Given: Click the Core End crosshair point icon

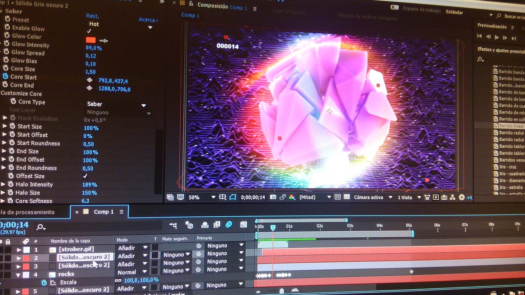Looking at the screenshot, I should (90, 88).
